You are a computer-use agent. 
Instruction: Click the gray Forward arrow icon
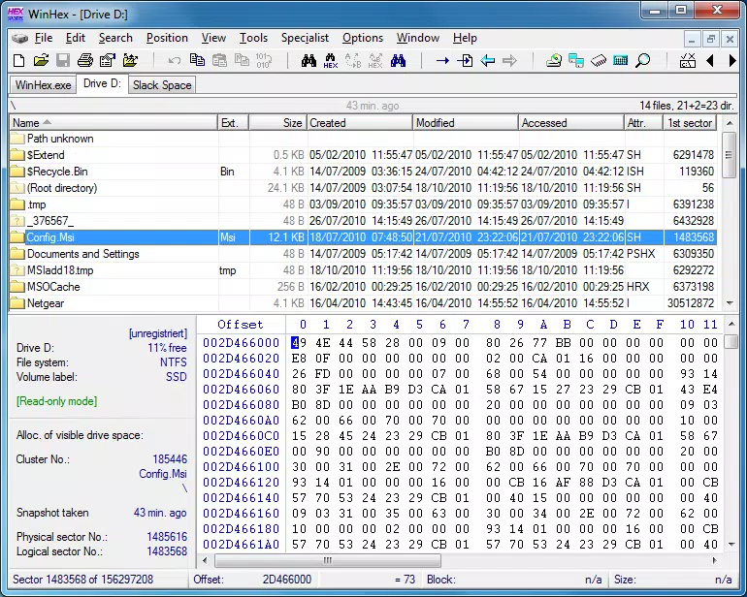click(509, 60)
